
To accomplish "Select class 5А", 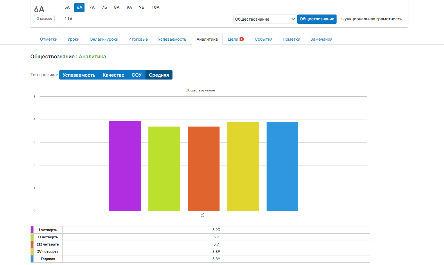I will point(67,7).
